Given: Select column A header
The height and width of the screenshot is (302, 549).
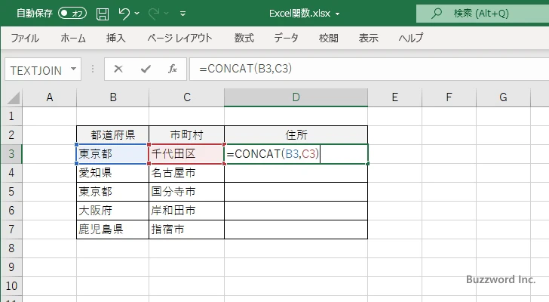Looking at the screenshot, I should pos(49,97).
